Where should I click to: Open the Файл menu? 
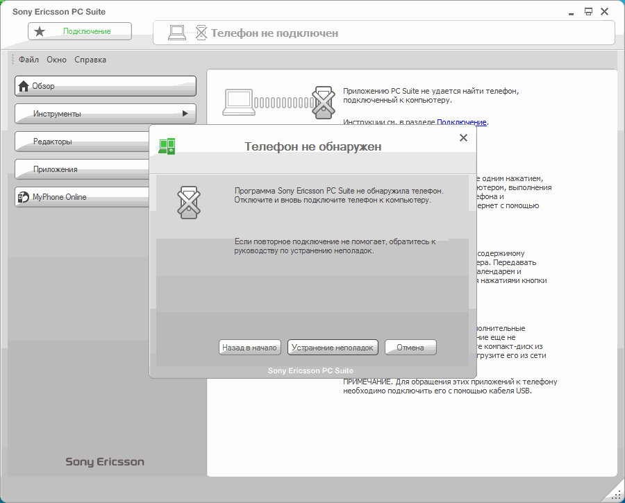click(28, 60)
